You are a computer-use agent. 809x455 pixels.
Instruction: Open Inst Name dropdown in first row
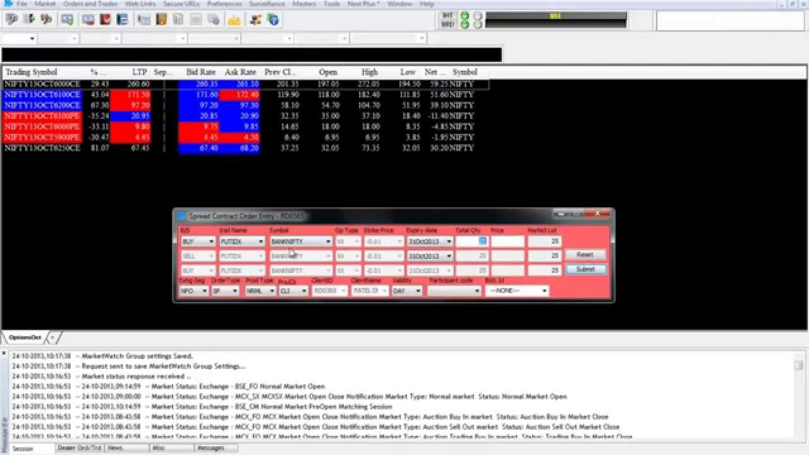[x=242, y=241]
